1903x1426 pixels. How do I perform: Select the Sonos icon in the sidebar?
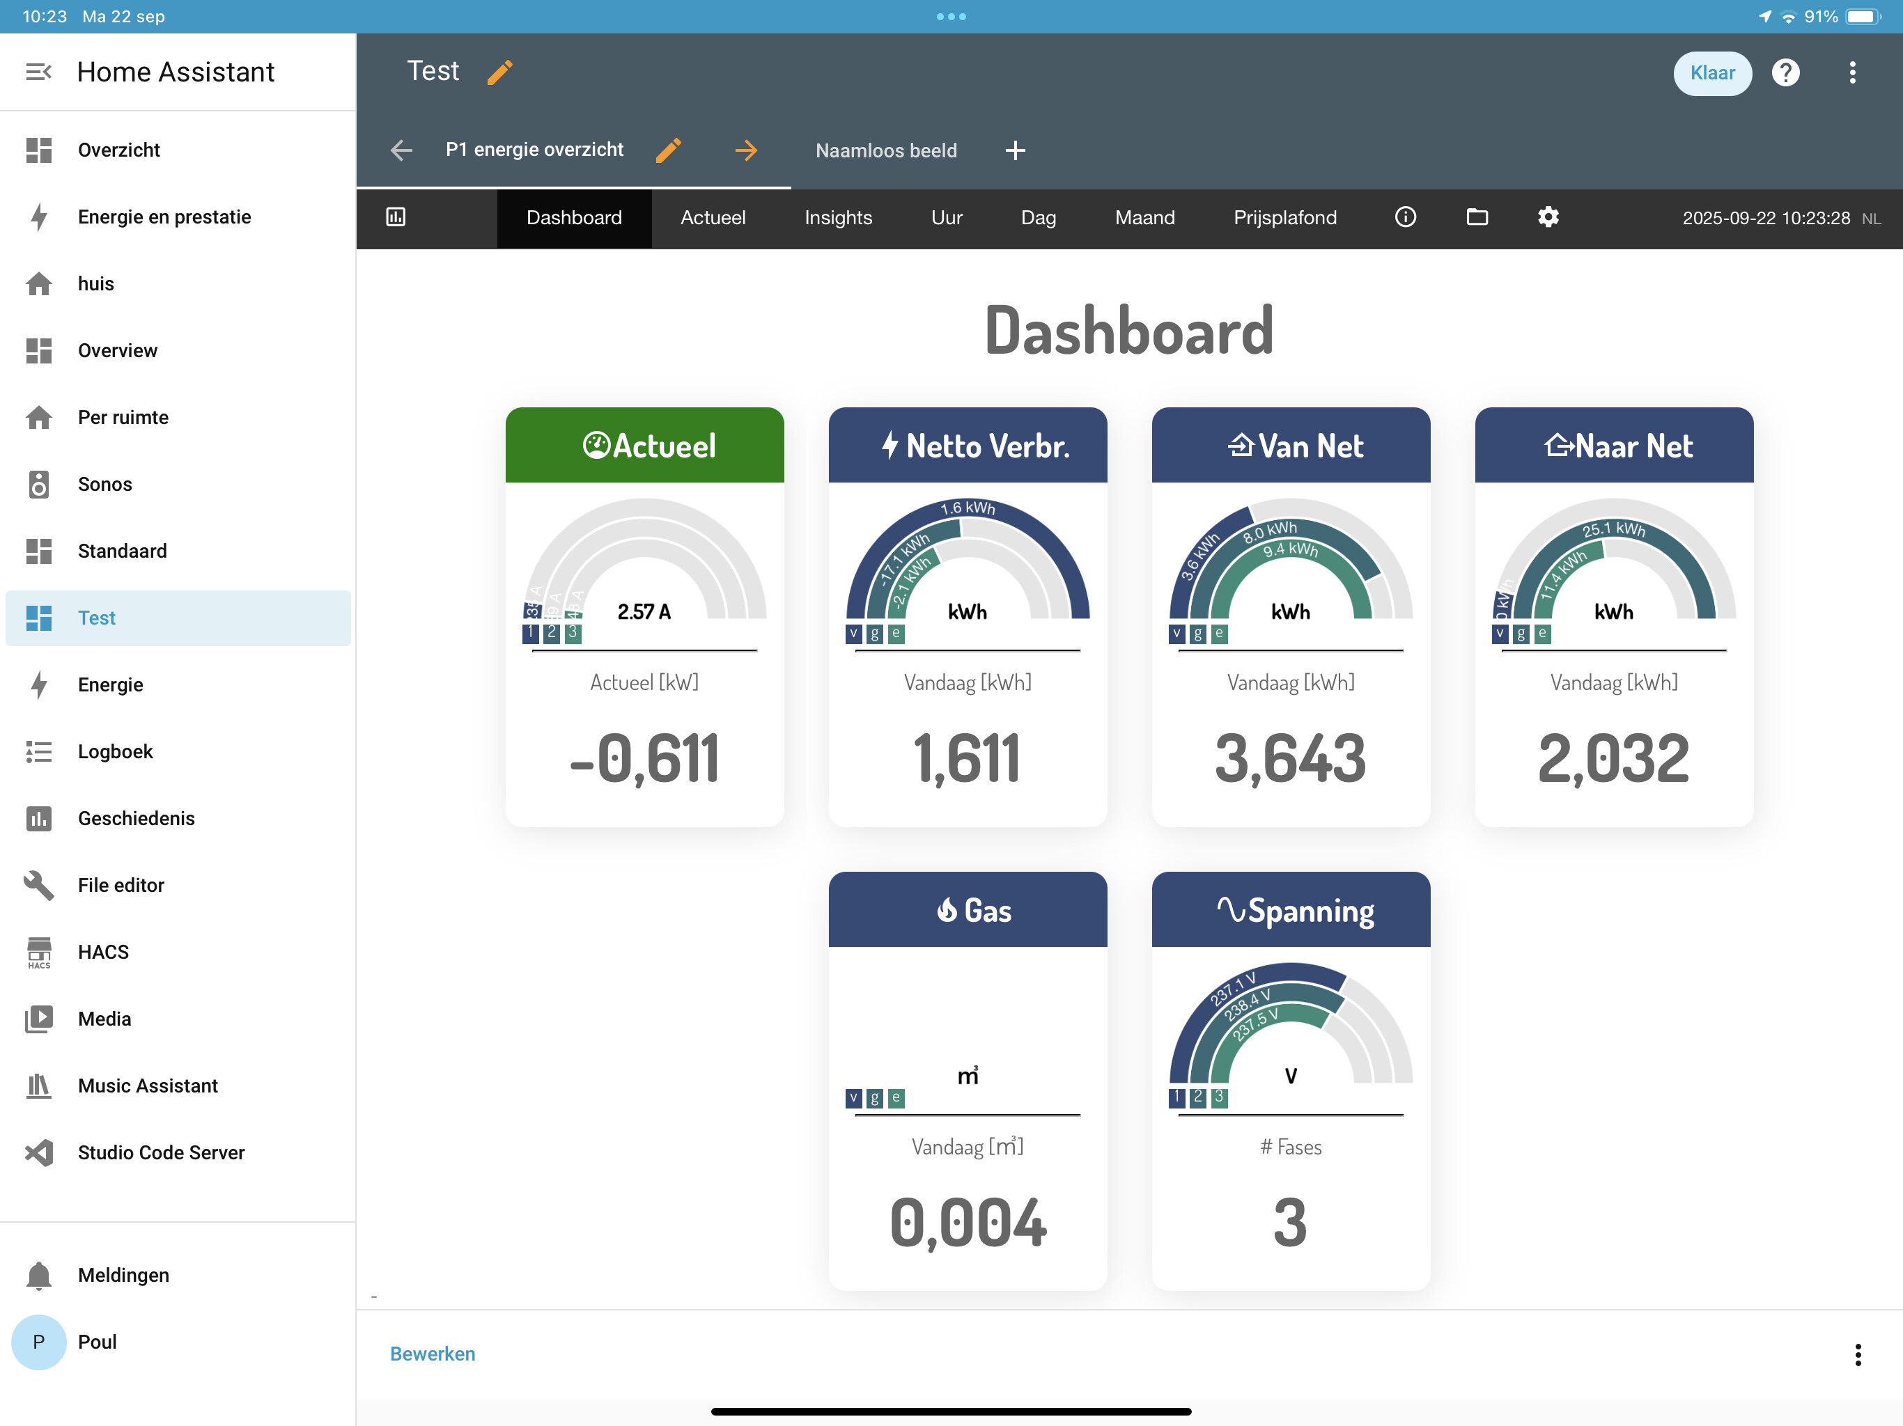coord(39,484)
